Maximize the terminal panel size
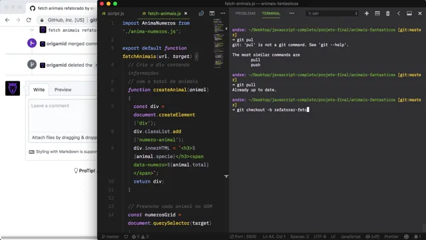Image resolution: width=426 pixels, height=240 pixels. tap(409, 13)
